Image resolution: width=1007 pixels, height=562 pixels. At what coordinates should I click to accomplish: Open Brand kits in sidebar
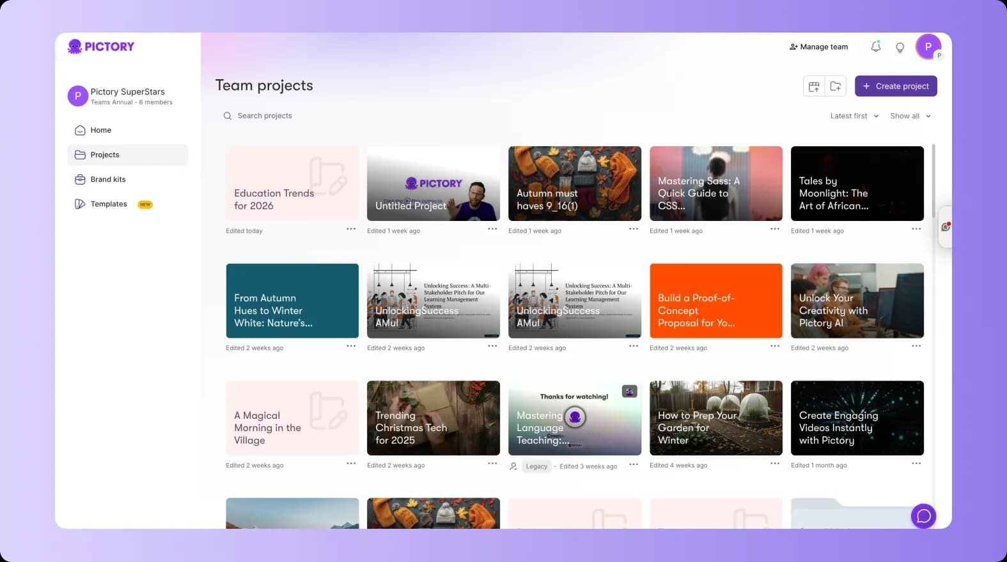128,179
